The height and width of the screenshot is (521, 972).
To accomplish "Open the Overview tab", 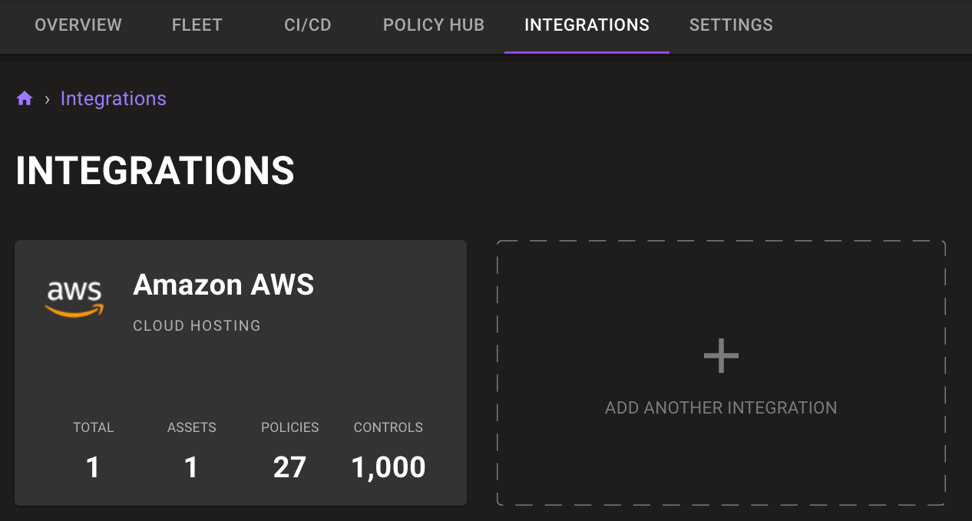I will click(x=78, y=25).
